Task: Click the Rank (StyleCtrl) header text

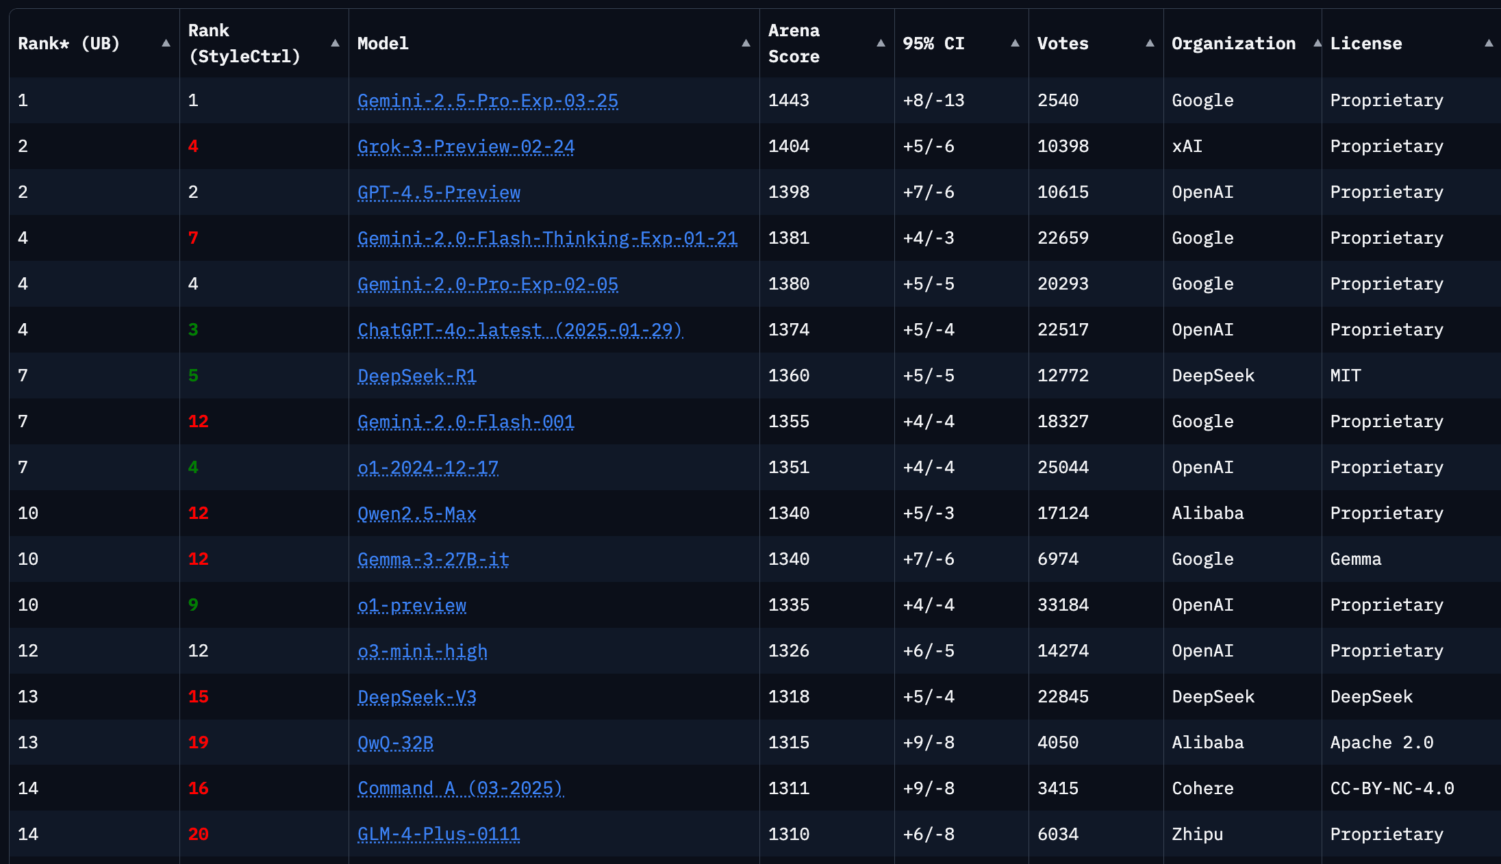Action: (244, 43)
